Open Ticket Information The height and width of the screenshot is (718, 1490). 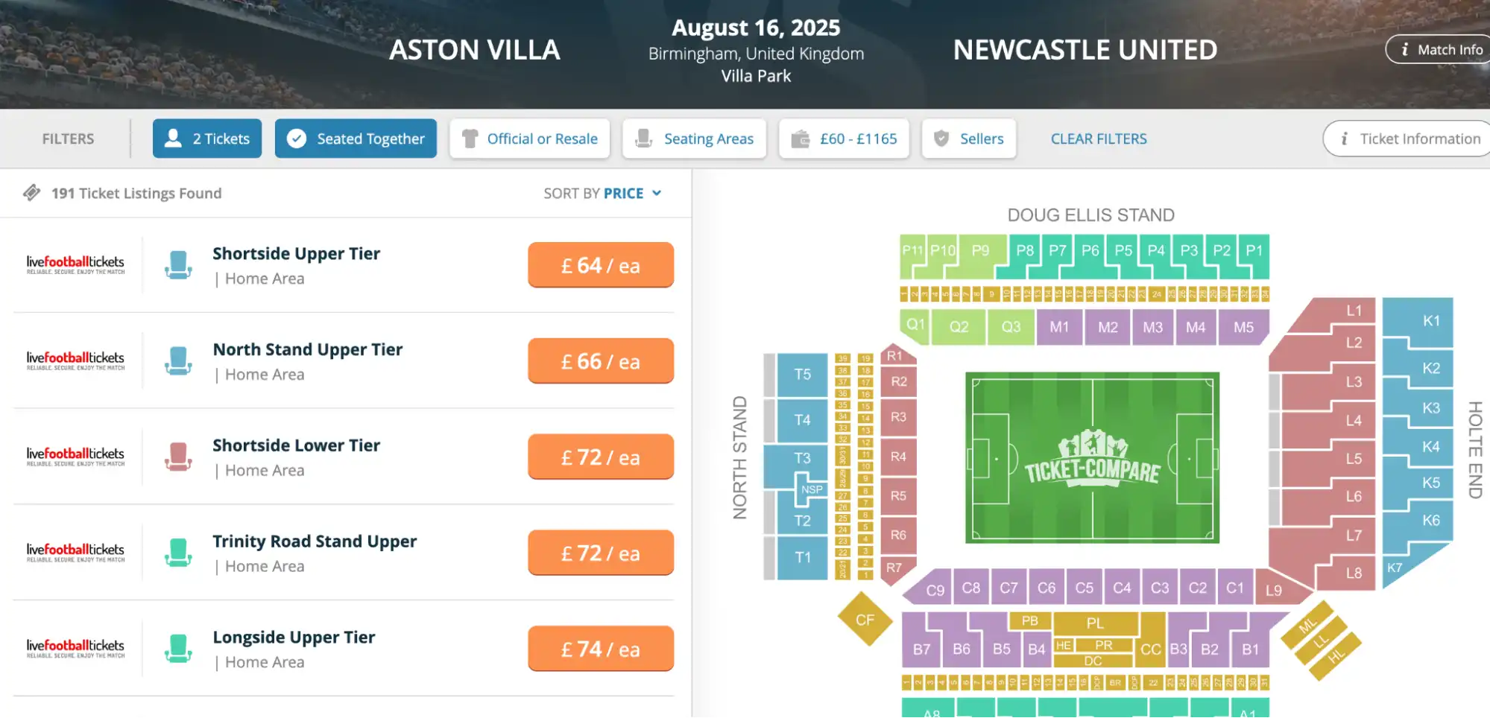1405,138
